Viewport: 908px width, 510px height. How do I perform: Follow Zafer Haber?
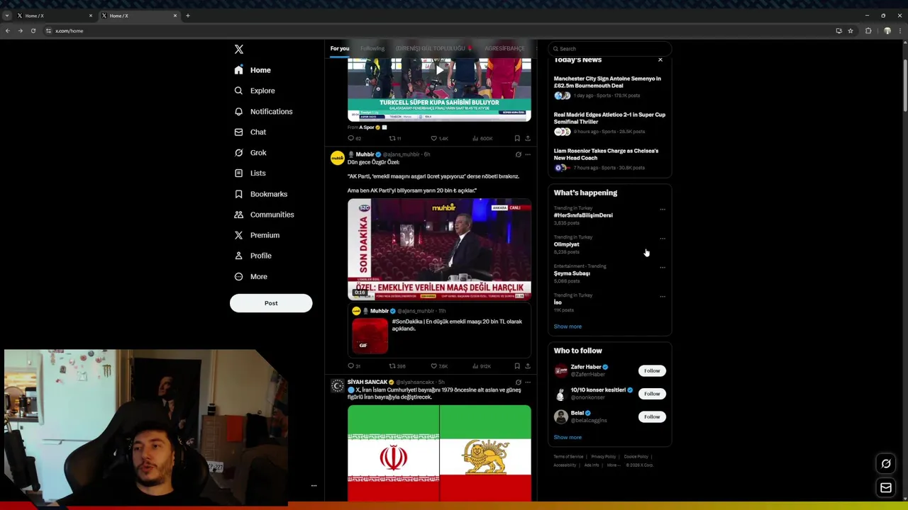652,370
